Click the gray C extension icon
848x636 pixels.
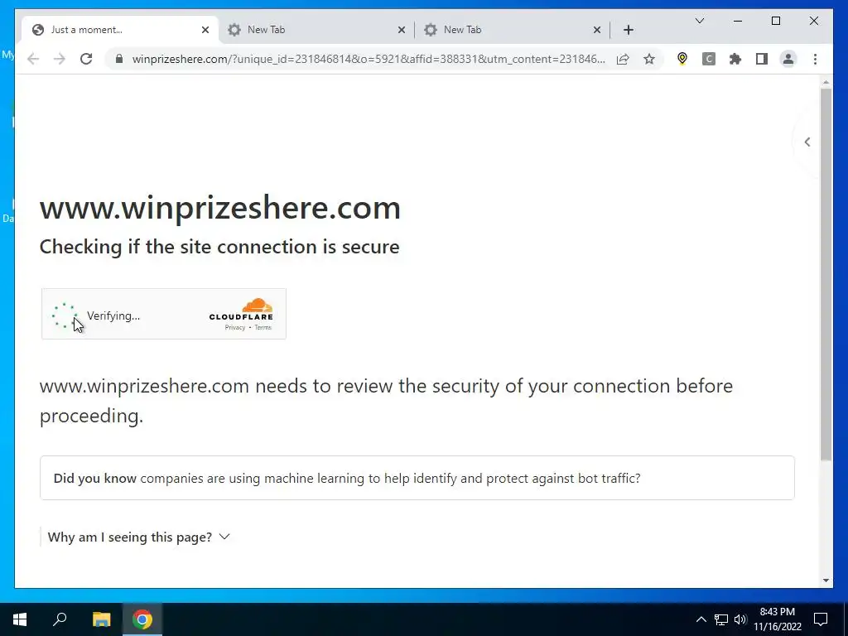pyautogui.click(x=709, y=59)
